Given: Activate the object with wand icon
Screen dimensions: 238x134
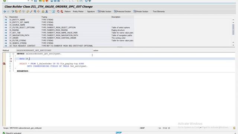Looking at the screenshot, I should (31, 12).
